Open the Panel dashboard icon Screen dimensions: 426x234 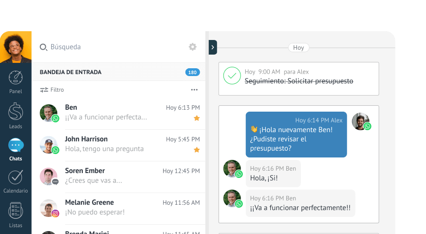16,78
